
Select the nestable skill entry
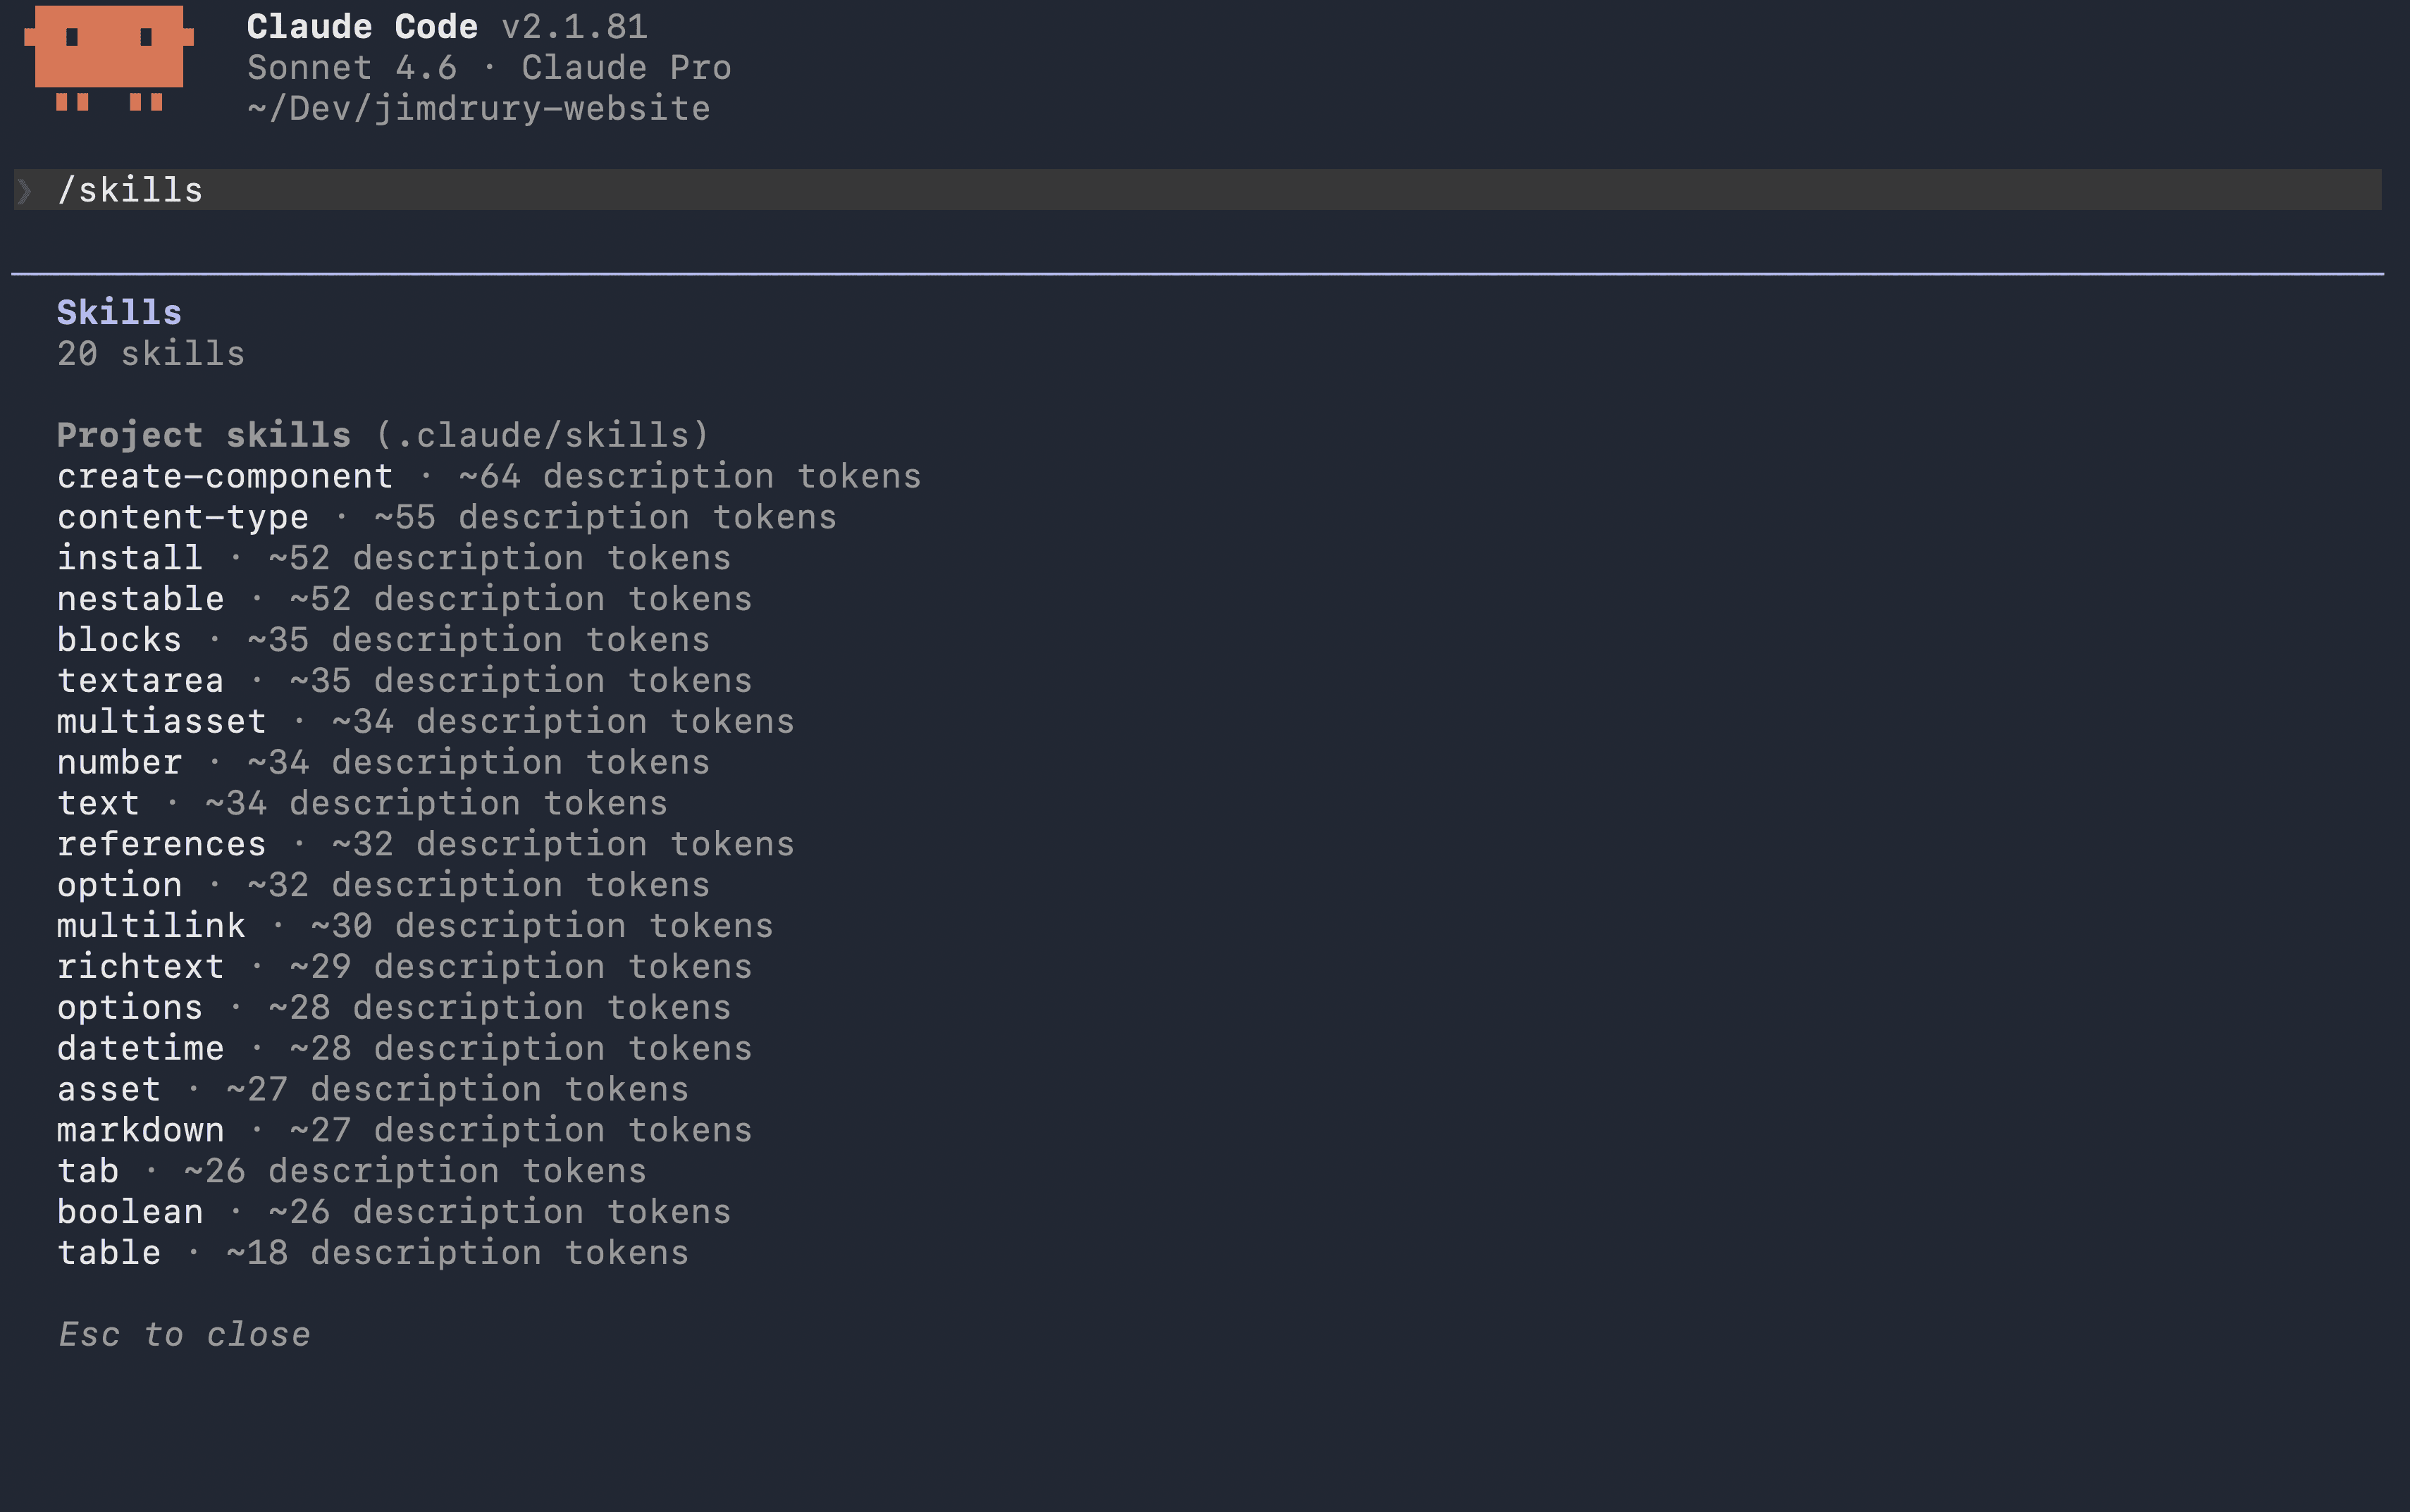tap(139, 598)
